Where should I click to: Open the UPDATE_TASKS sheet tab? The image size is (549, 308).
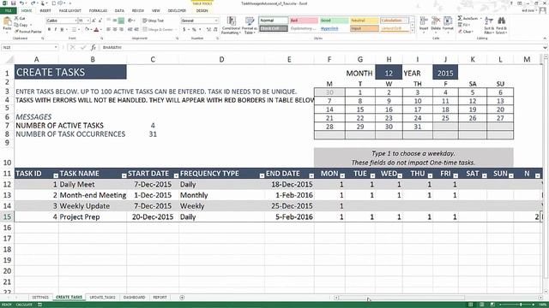pos(102,297)
